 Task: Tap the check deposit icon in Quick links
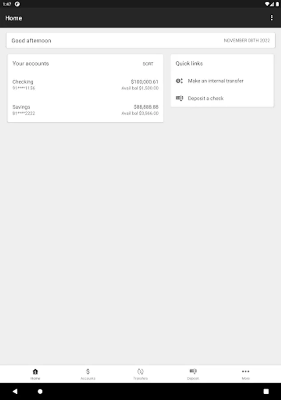tap(179, 98)
